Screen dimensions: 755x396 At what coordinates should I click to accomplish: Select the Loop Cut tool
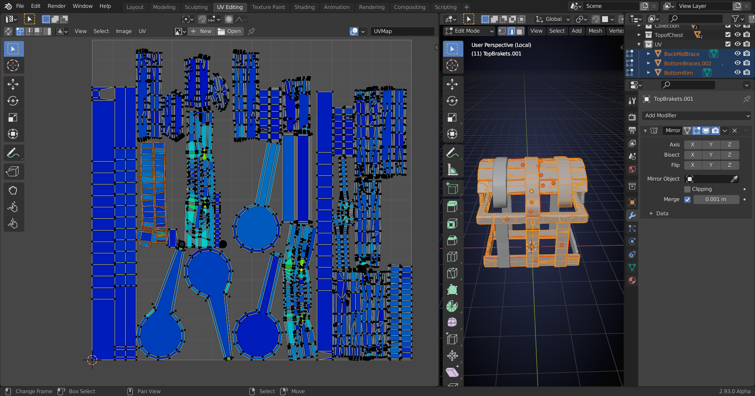452,257
